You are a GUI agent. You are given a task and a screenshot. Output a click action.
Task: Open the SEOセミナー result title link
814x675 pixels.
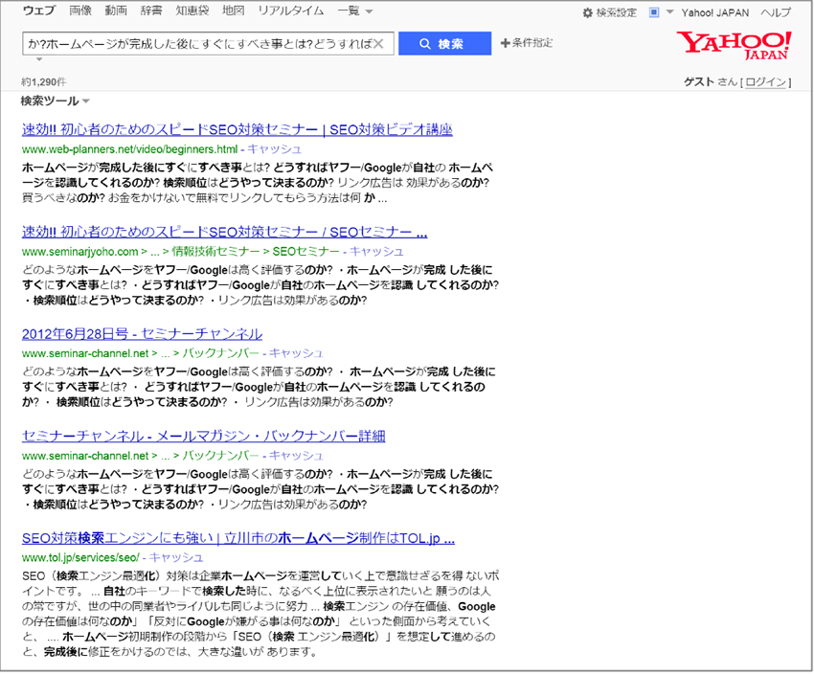224,232
